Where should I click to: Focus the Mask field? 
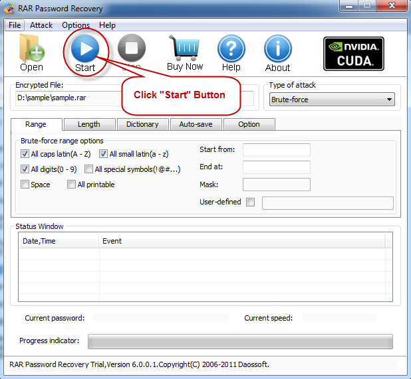[277, 185]
